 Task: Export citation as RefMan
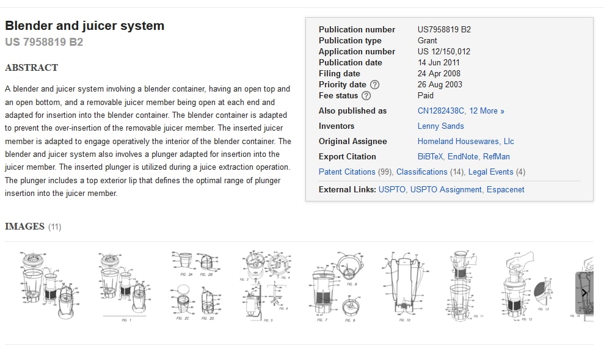pyautogui.click(x=496, y=157)
